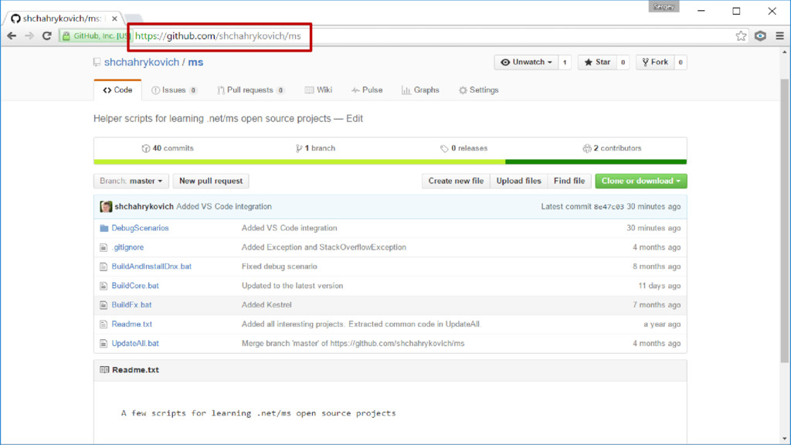Screen dimensions: 791x445
Task: Open the stargazers count next to Star
Action: (x=623, y=62)
